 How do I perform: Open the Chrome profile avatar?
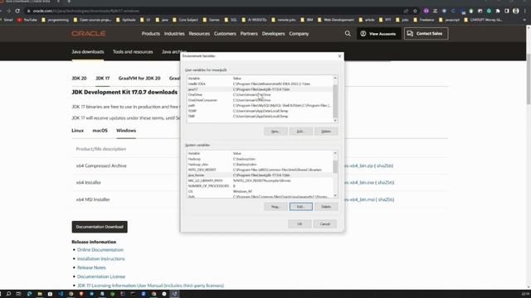click(516, 11)
